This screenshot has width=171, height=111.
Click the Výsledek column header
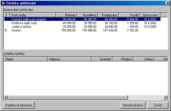(x=102, y=59)
